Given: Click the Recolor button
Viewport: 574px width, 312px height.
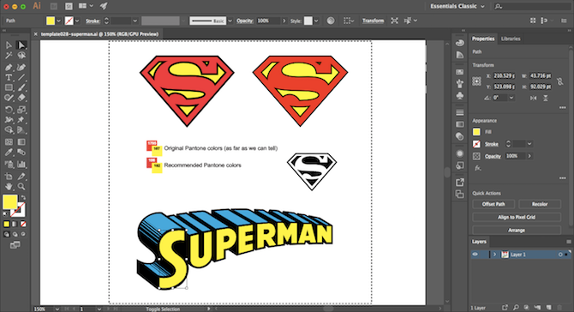Looking at the screenshot, I should pos(540,204).
